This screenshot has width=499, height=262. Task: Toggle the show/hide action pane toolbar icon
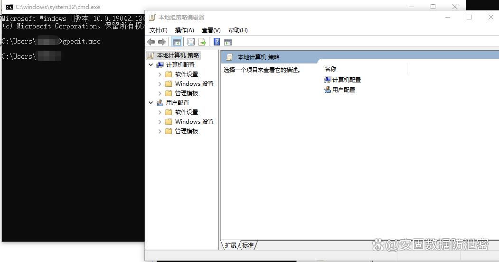point(228,42)
